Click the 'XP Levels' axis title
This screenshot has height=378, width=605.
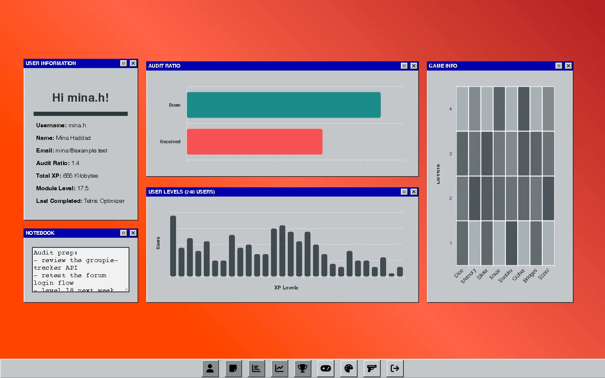coord(286,288)
